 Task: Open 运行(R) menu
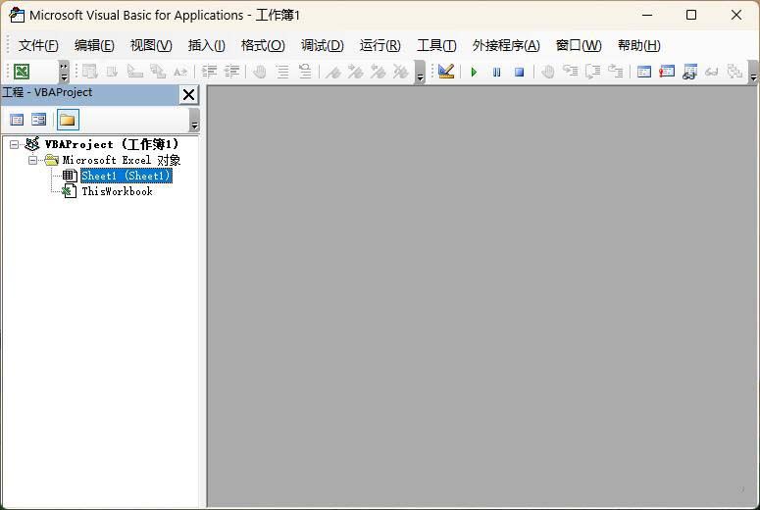[380, 45]
